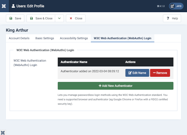The image size is (187, 135).
Task: Open the Help button
Action: click(x=172, y=18)
